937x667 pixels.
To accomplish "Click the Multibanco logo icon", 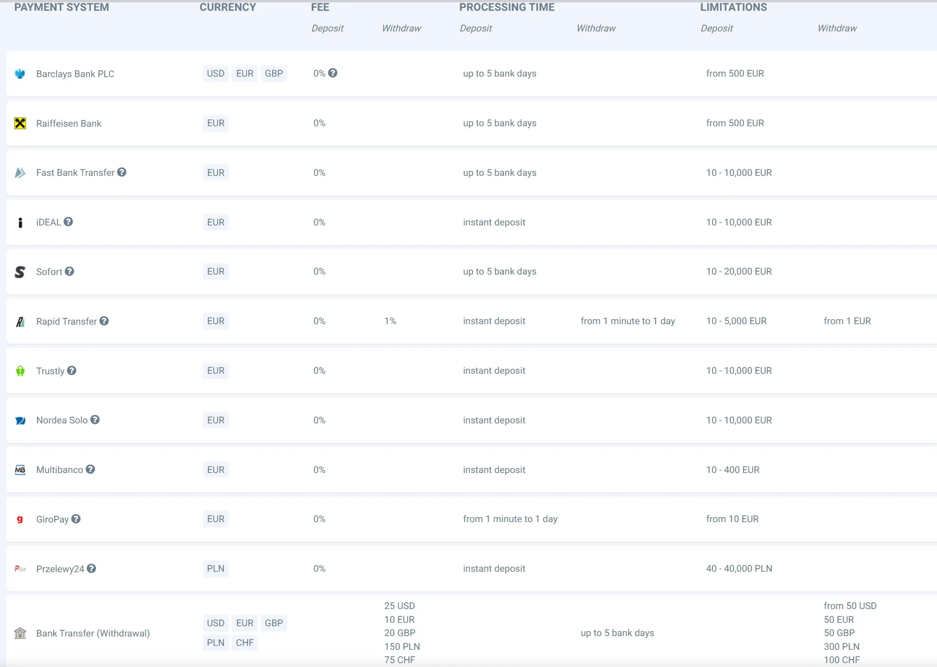I will pyautogui.click(x=20, y=470).
